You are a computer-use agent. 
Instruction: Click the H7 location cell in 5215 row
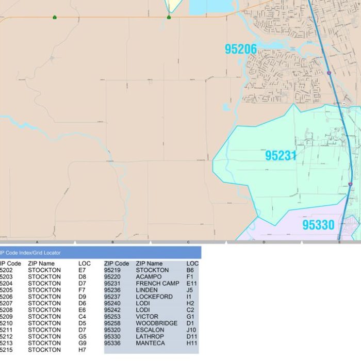tap(82, 350)
